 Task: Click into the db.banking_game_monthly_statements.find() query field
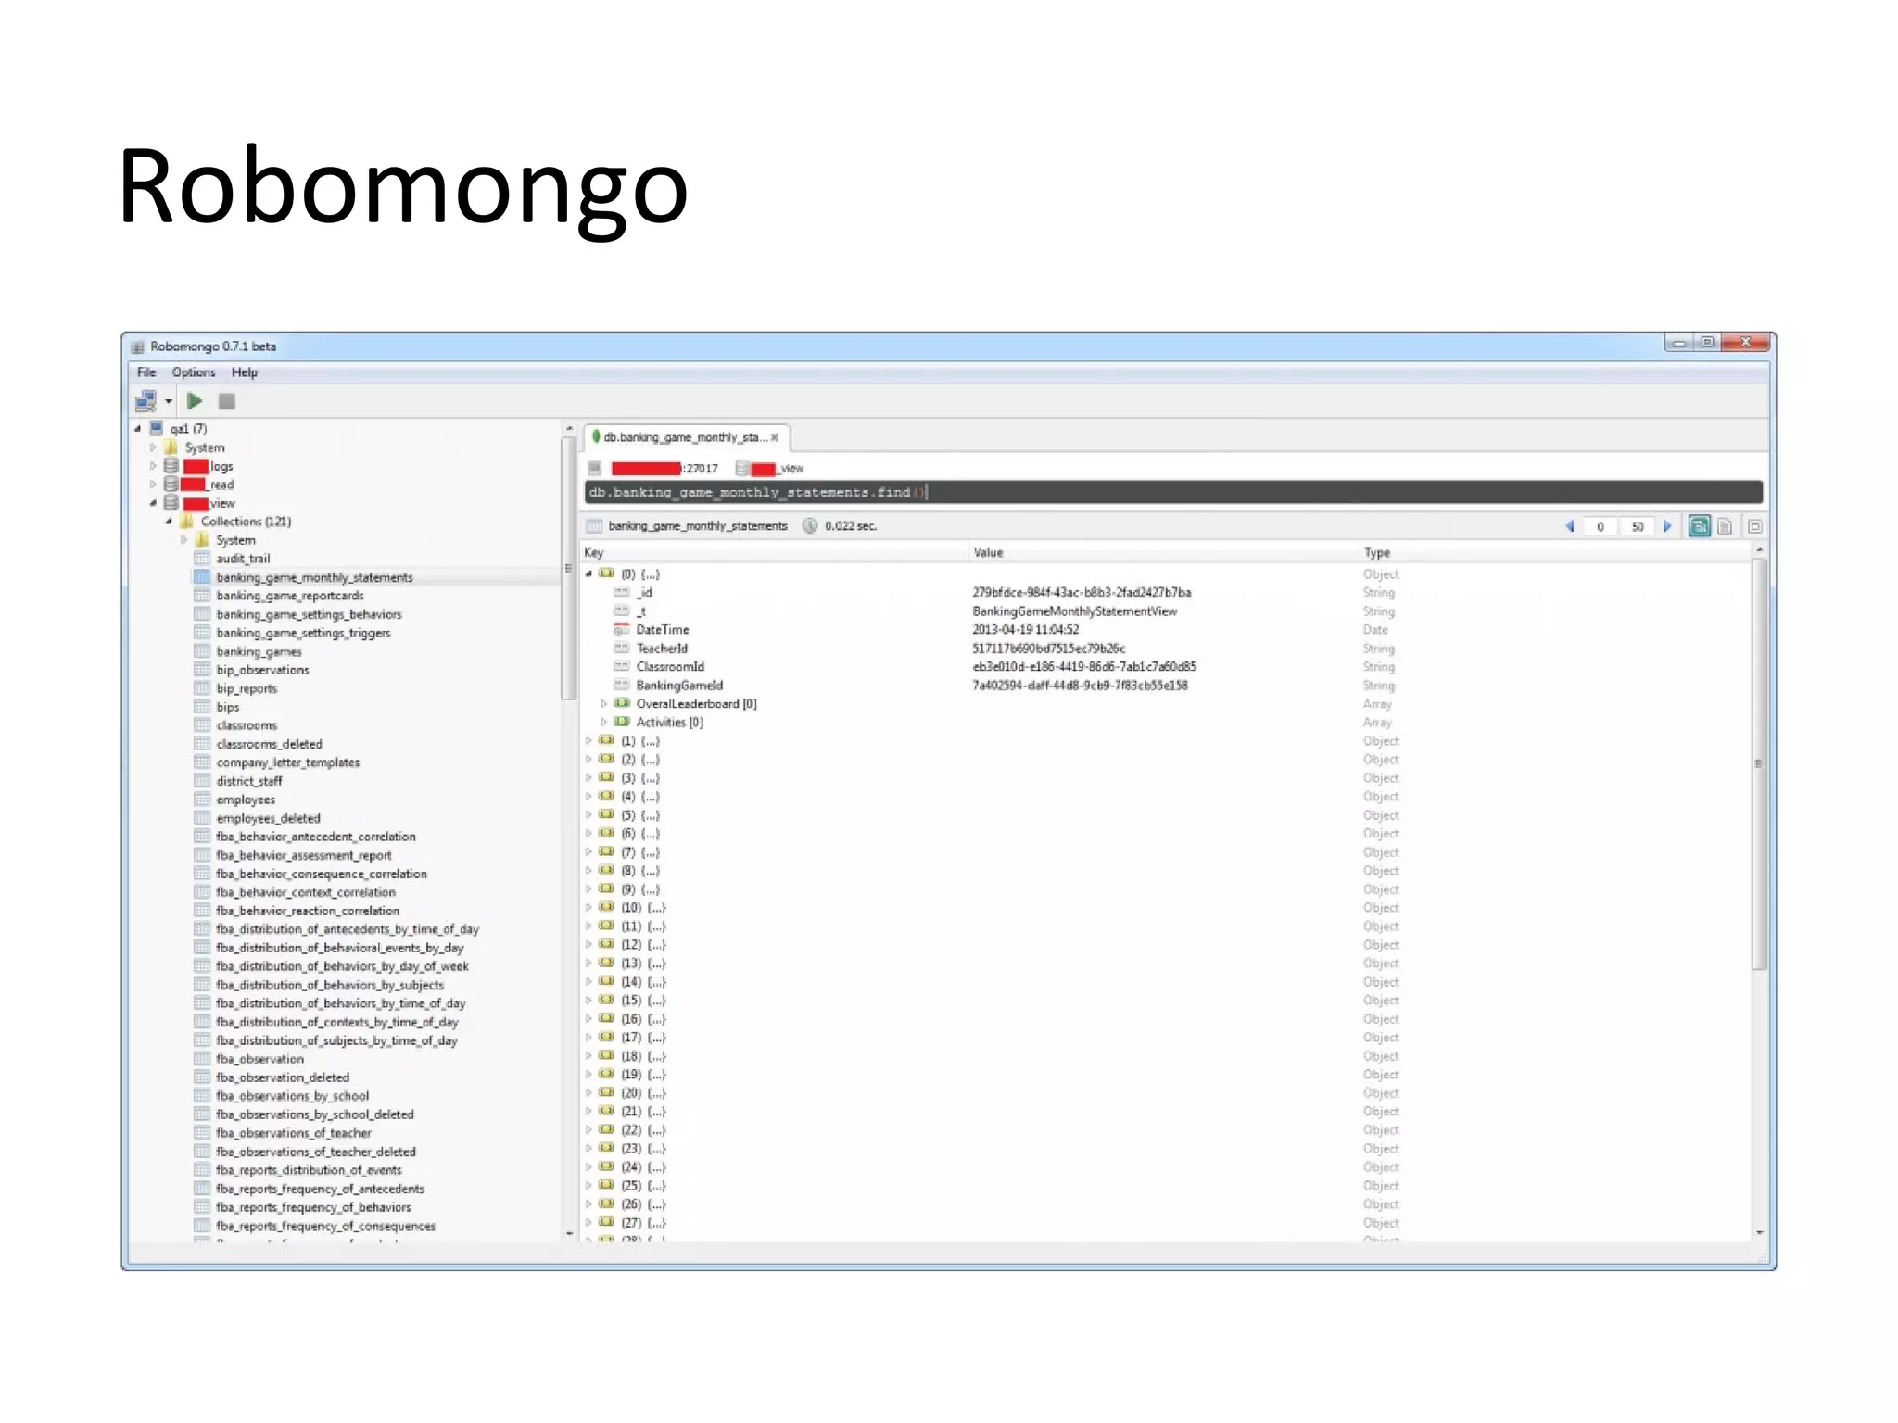[x=1173, y=492]
